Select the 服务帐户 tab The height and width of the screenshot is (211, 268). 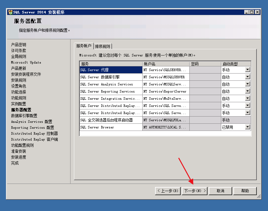[x=84, y=46]
